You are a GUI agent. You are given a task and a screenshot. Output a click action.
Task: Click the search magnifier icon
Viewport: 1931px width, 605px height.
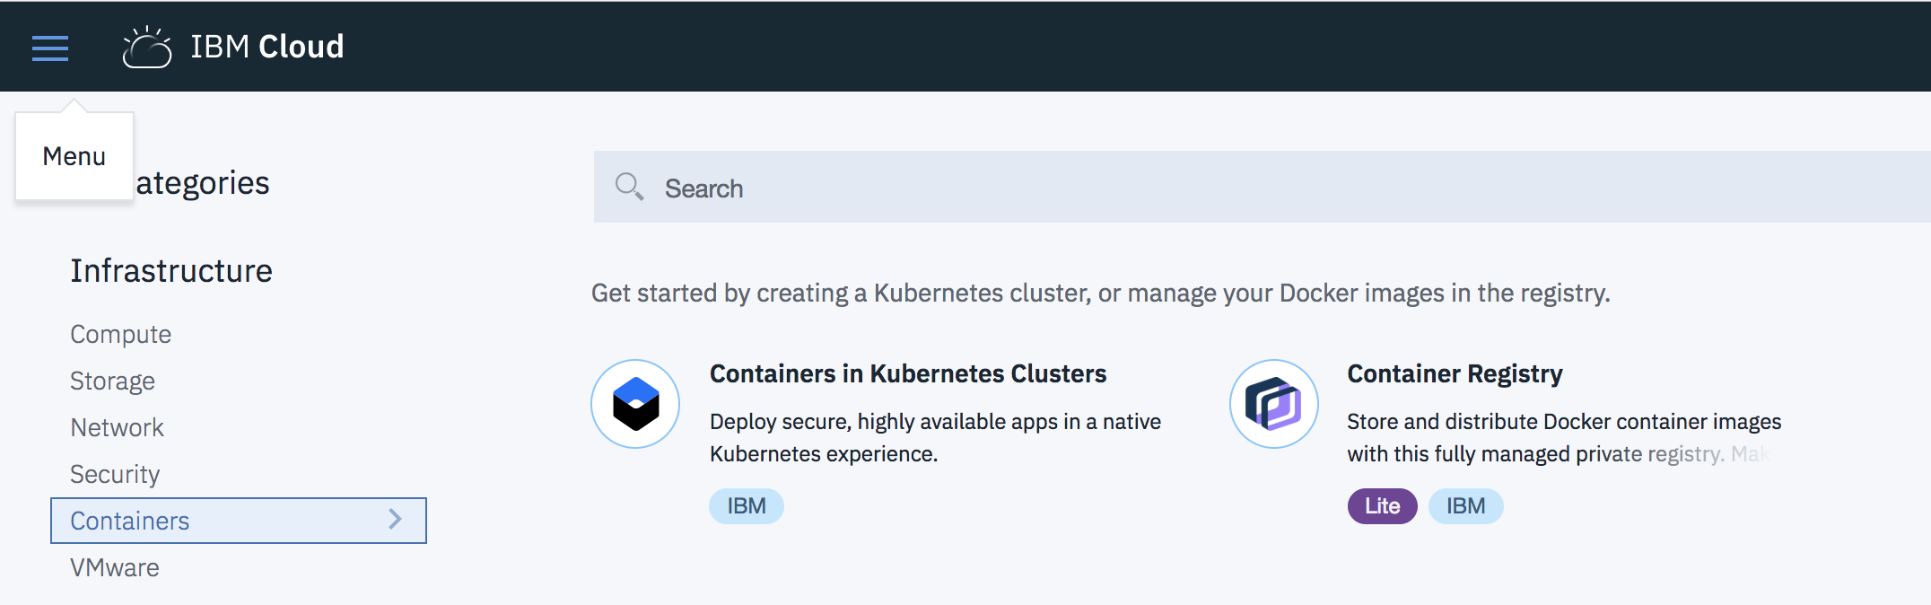pyautogui.click(x=629, y=187)
